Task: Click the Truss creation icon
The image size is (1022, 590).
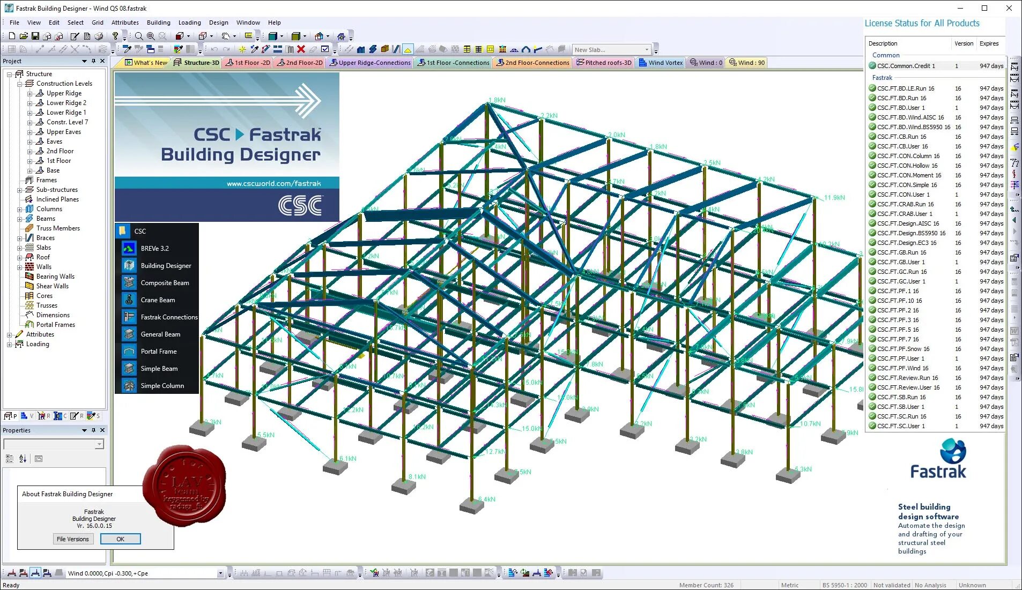Action: tap(514, 49)
